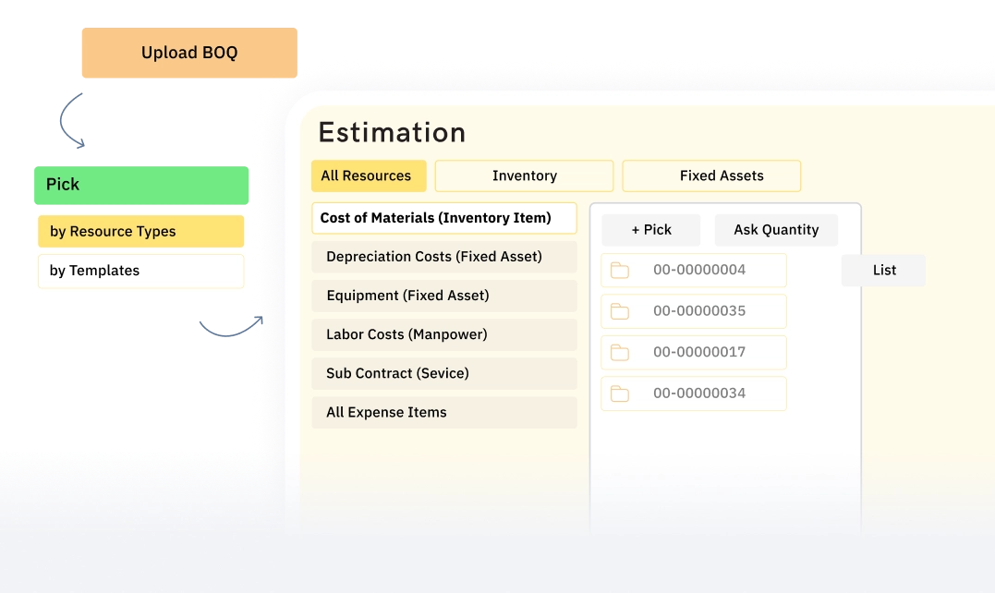Screen dimensions: 995x593
Task: Switch to the Fixed Assets tab
Action: point(711,175)
